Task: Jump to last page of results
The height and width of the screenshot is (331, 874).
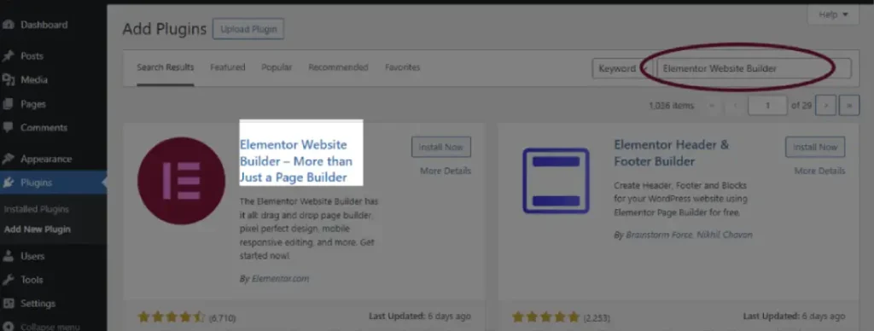Action: tap(849, 105)
